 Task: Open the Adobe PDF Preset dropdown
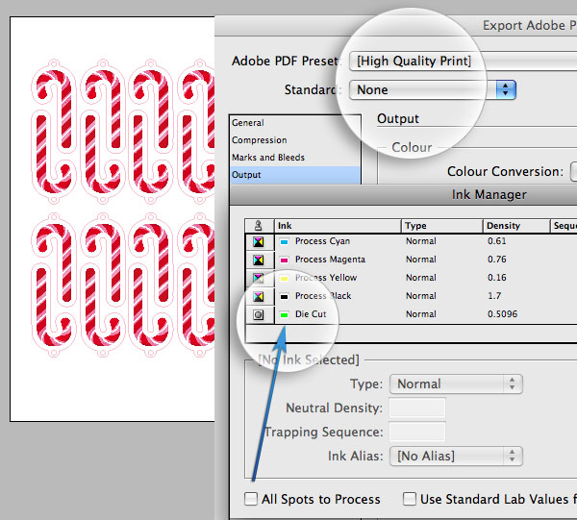coord(462,61)
